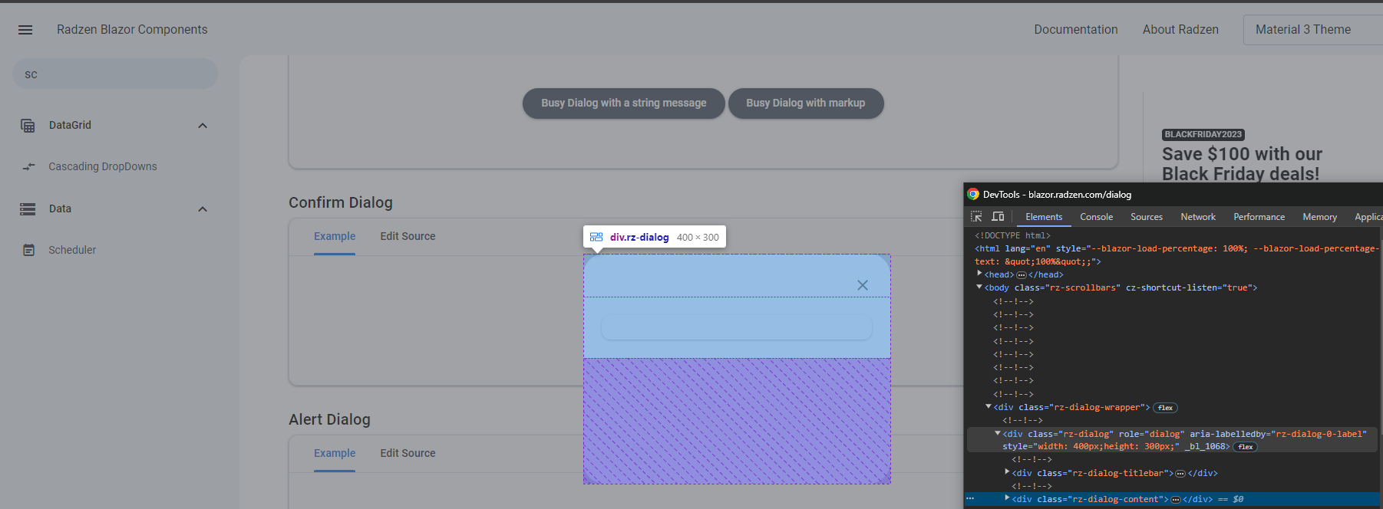
Task: Click Save $100 Black Friday deals heading
Action: tap(1242, 164)
